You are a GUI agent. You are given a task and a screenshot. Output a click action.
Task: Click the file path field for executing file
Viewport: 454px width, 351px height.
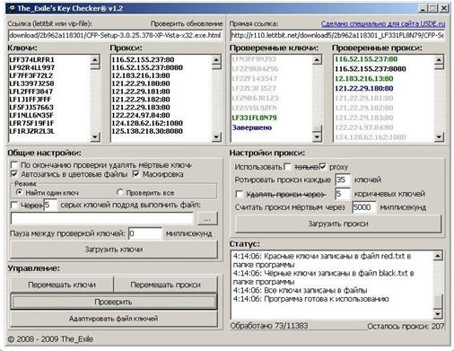pos(102,219)
